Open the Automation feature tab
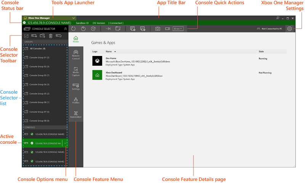Image resolution: width=305 pixels, height=183 pixels. click(76, 114)
